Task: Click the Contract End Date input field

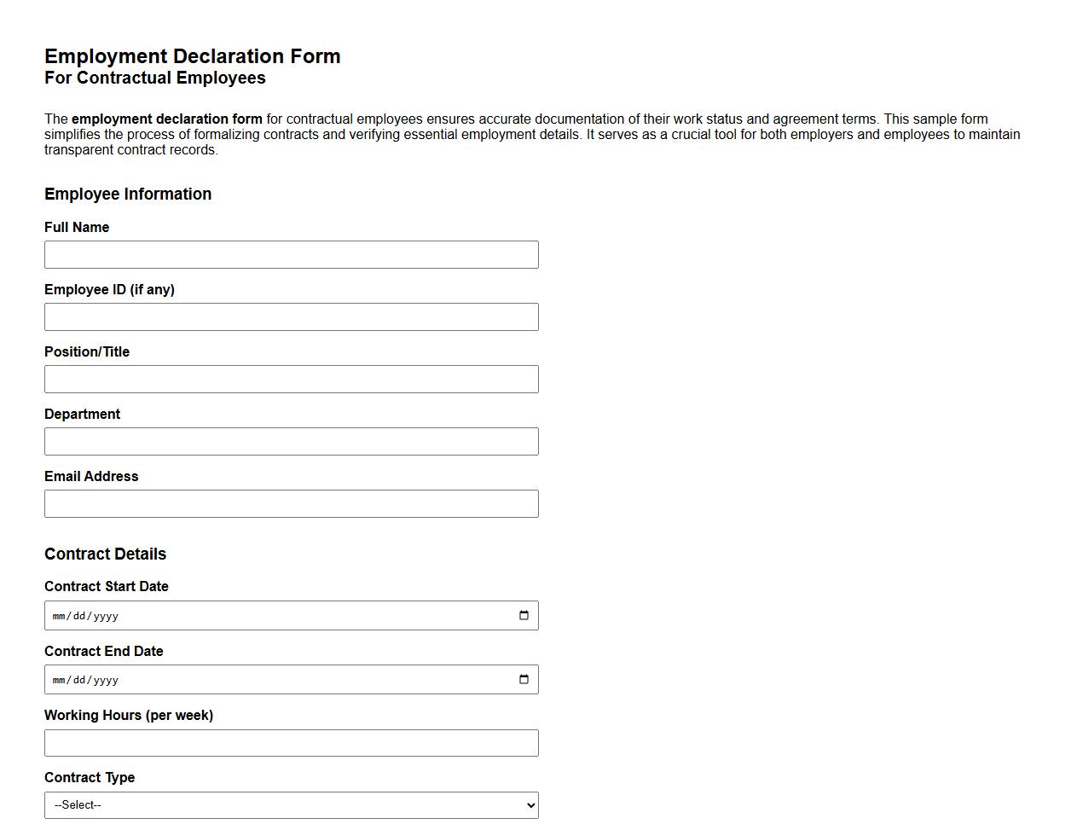Action: click(x=256, y=679)
